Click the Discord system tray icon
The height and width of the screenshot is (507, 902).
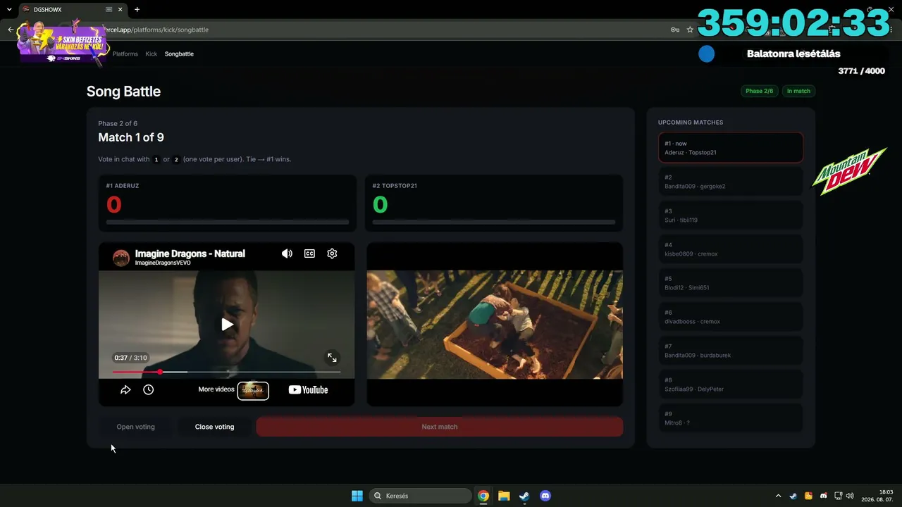click(x=824, y=496)
